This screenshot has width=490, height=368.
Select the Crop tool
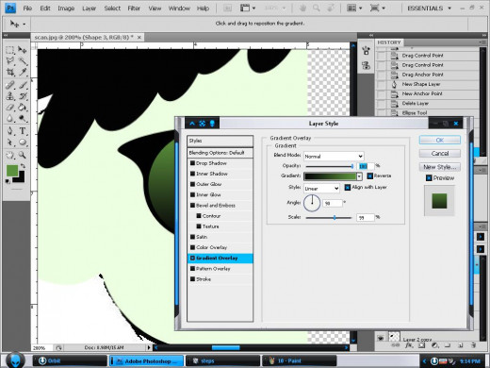tap(10, 72)
